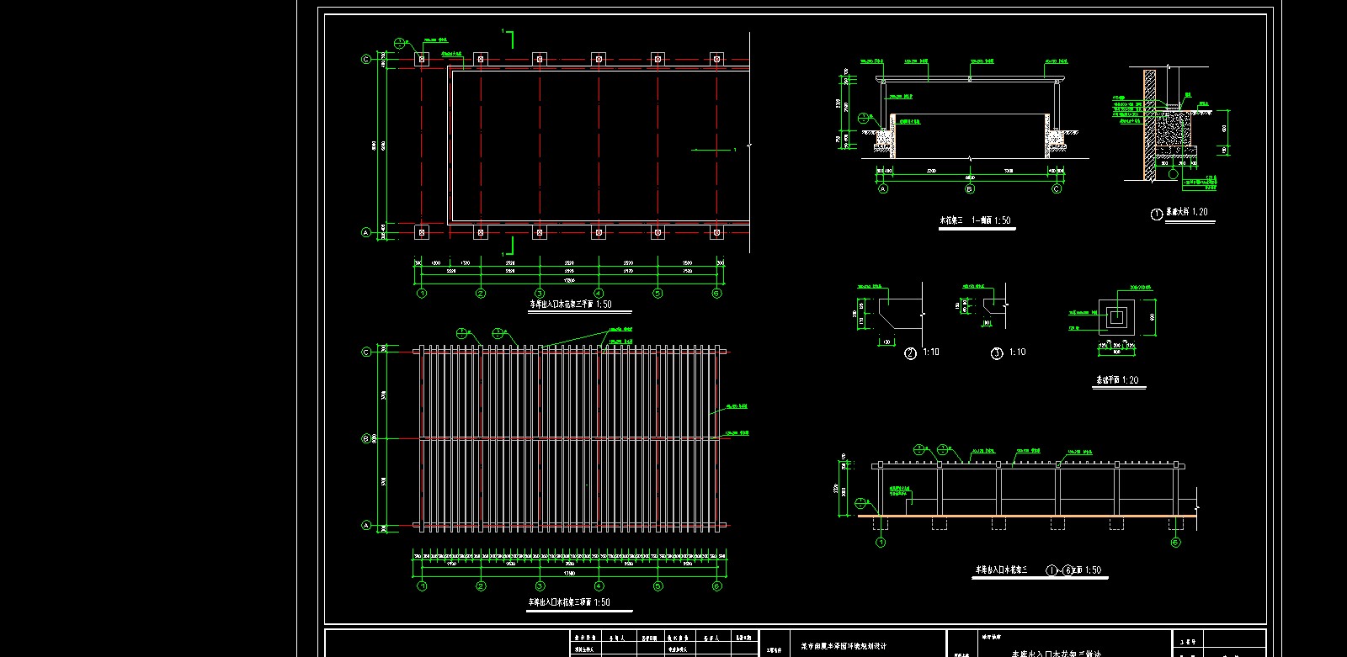
Task: Click grid bubble 6 under the side elevation
Action: tap(1175, 543)
